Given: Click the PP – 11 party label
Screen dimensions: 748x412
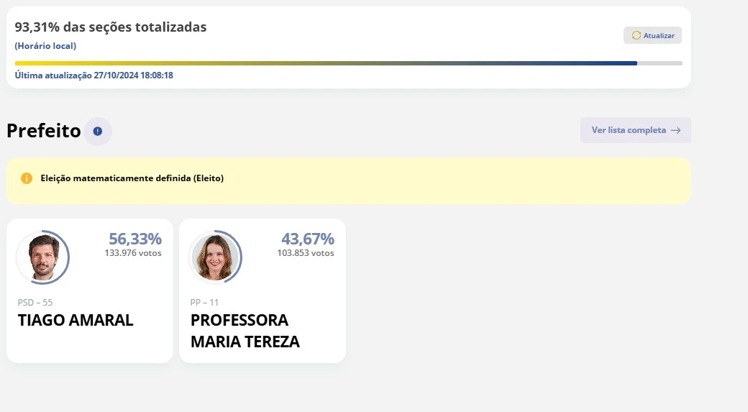Looking at the screenshot, I should pos(205,303).
